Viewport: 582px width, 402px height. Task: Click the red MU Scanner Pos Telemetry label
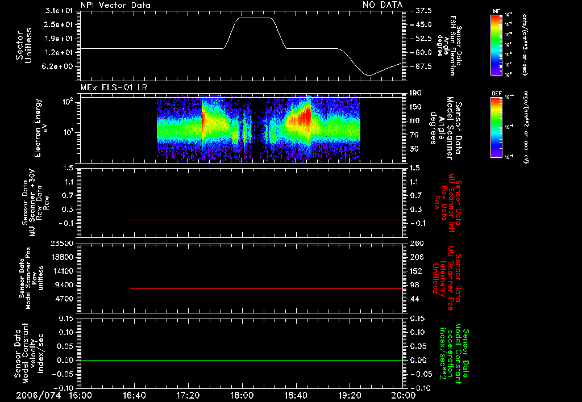tap(447, 278)
